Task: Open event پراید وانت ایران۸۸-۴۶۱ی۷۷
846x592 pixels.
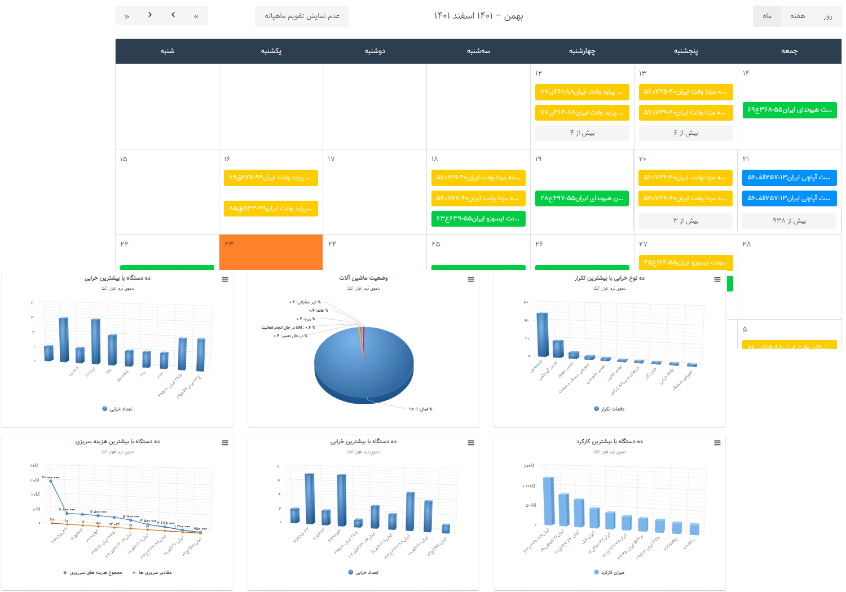Action: pos(582,92)
